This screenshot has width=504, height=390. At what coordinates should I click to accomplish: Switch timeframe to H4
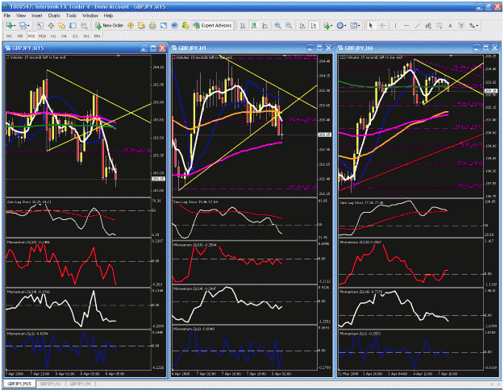tap(64, 36)
